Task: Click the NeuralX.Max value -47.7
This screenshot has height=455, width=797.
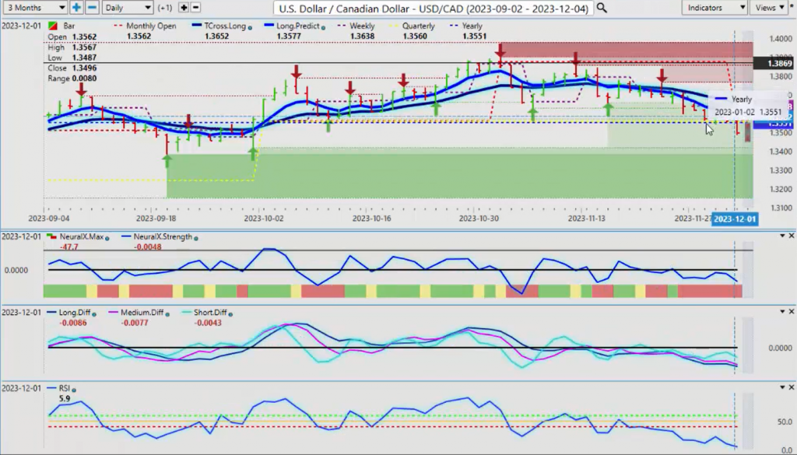Action: (x=68, y=247)
